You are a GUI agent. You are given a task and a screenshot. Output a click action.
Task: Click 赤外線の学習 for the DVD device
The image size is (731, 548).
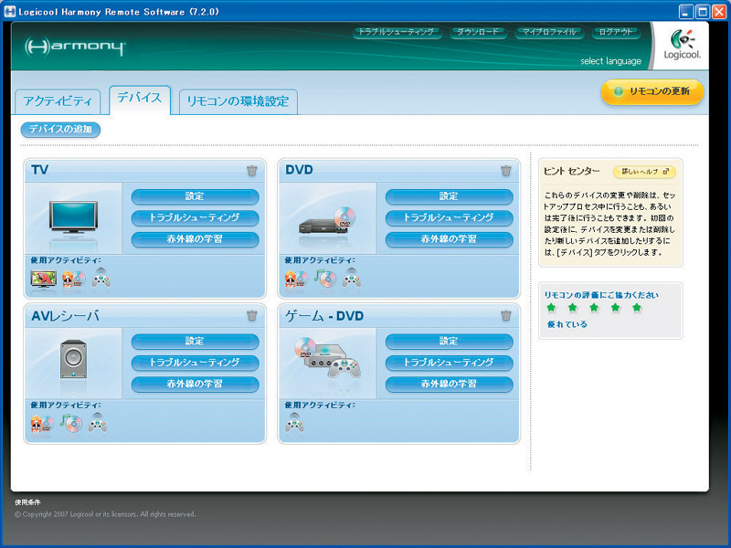449,239
